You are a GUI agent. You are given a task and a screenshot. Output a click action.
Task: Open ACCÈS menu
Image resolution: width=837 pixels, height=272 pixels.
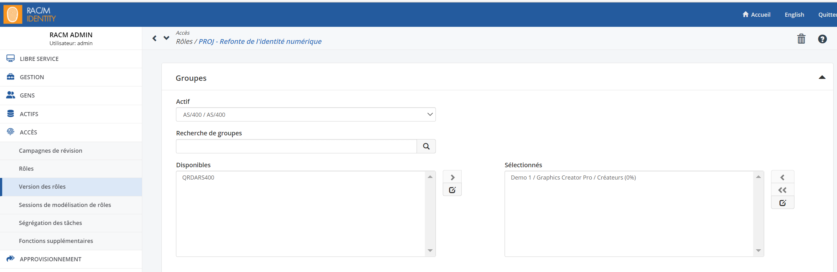pos(71,132)
